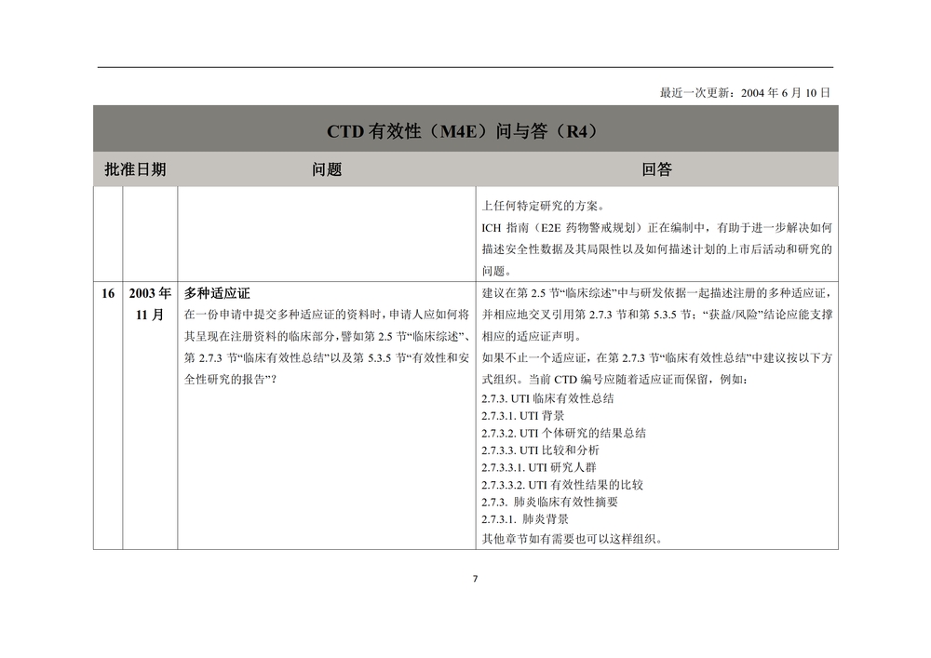The image size is (931, 658).
Task: Click the title 'CTD有效性(M4E)问与答(R4)'
Action: [x=465, y=130]
